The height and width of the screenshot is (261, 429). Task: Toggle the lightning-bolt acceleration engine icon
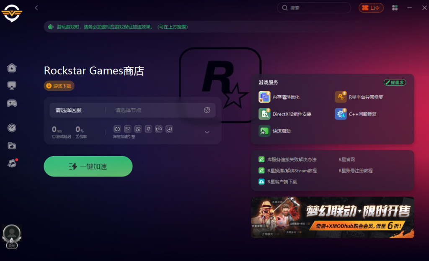pyautogui.click(x=149, y=129)
